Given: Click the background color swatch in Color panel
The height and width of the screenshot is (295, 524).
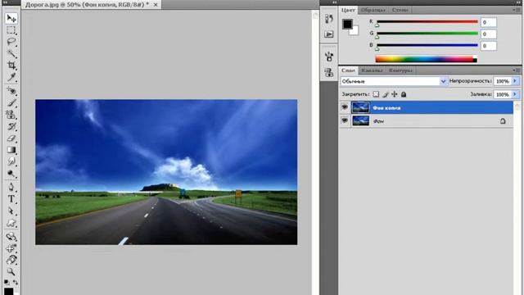Looking at the screenshot, I should (355, 31).
